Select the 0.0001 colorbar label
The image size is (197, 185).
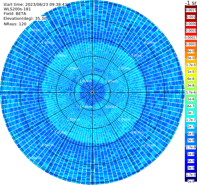191,44
